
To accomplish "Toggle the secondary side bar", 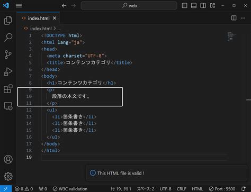I will 203,6.
